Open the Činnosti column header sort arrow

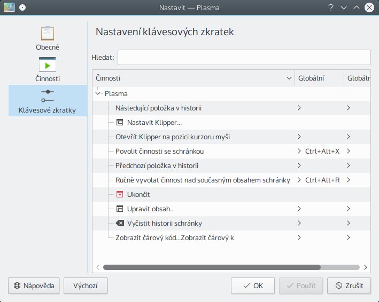click(x=289, y=78)
